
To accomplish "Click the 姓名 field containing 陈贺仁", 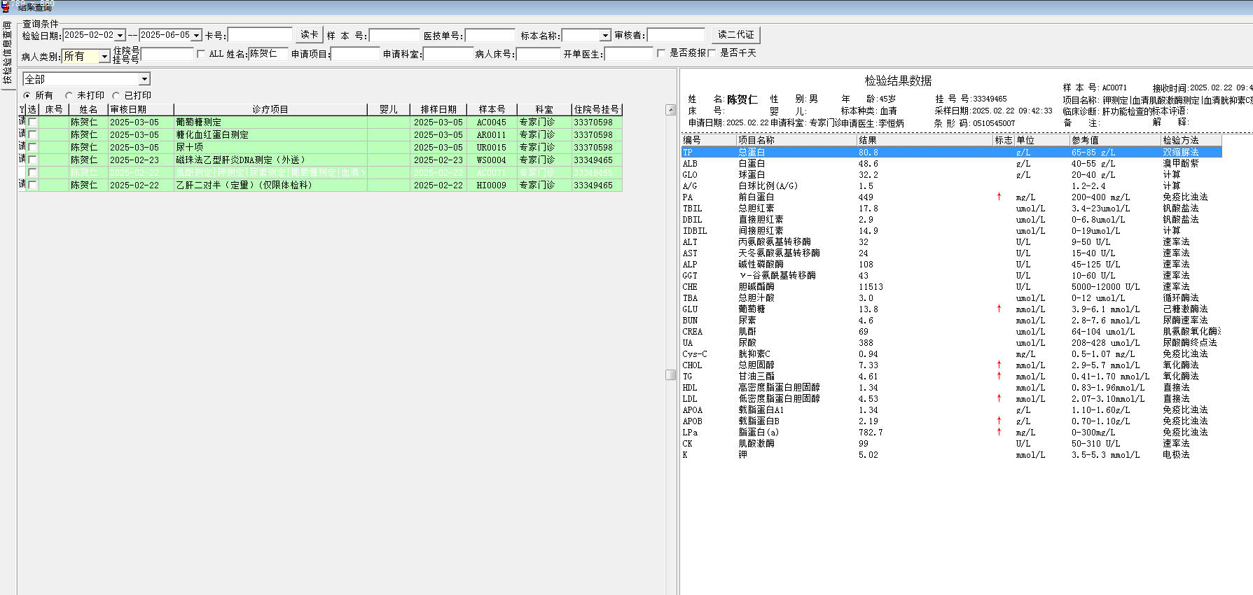I will (268, 54).
